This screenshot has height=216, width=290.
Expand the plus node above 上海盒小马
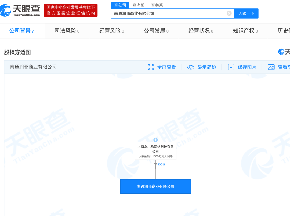155,140
